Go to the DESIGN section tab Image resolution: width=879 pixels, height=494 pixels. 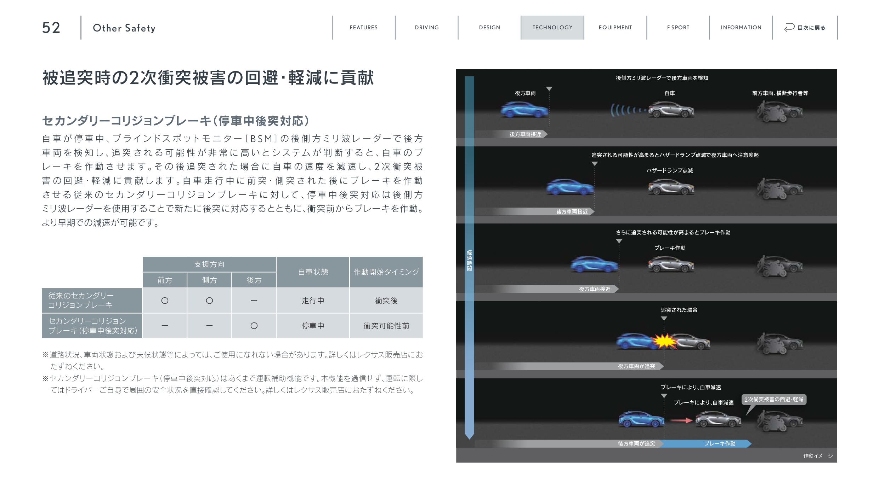[x=489, y=28]
